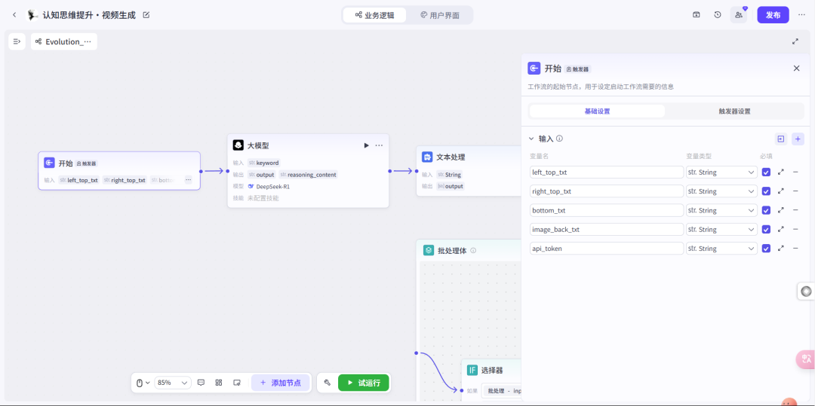Viewport: 815px width, 406px height.
Task: Click the DeepSeek-R1 model label
Action: coord(273,186)
